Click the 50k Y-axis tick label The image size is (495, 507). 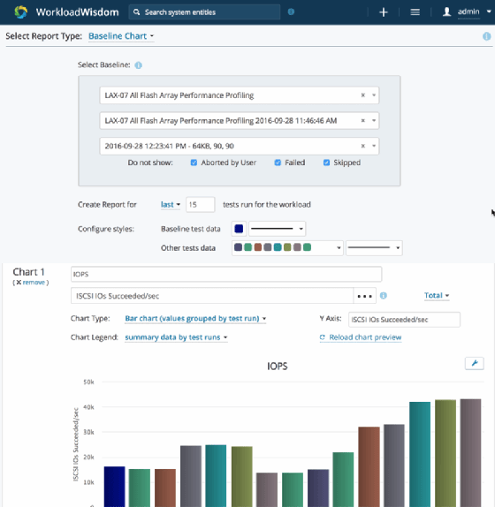(x=88, y=382)
